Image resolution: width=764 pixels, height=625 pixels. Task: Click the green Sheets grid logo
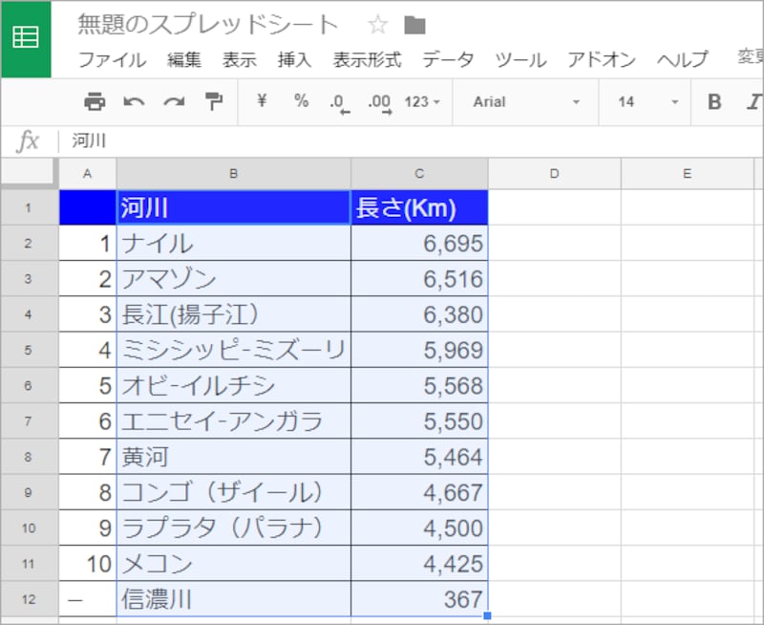tap(27, 38)
